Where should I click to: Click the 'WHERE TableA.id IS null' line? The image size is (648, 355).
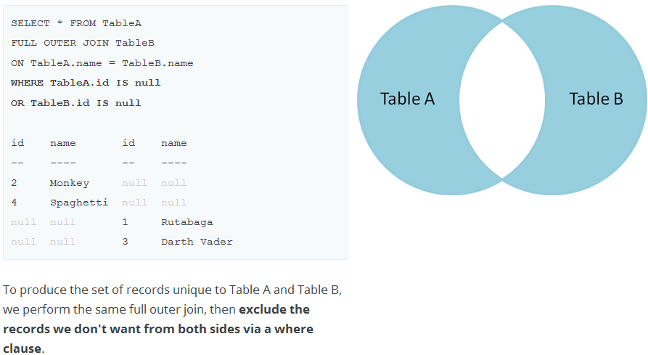(86, 83)
